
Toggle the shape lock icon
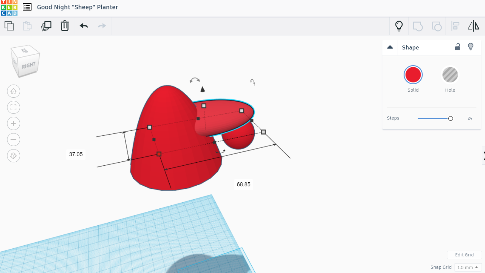[458, 47]
